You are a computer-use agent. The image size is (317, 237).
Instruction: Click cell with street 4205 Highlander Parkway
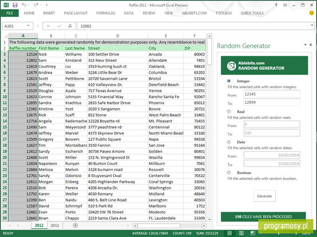[x=118, y=181]
